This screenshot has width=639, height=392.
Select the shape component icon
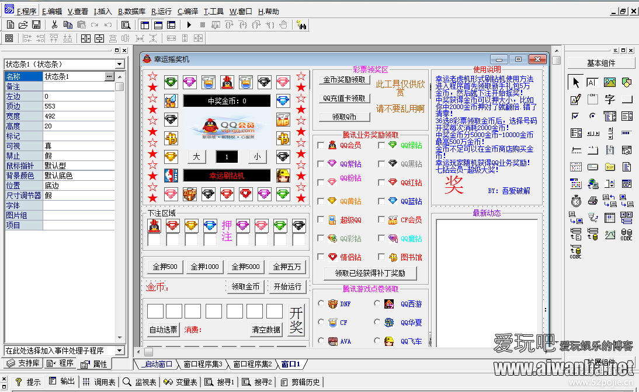(627, 83)
